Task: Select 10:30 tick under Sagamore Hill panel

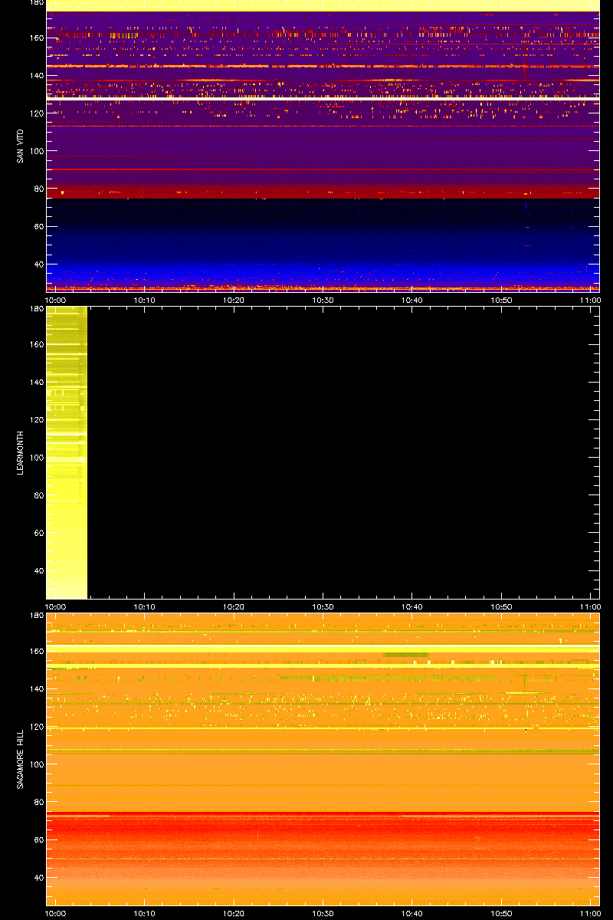Action: click(323, 913)
